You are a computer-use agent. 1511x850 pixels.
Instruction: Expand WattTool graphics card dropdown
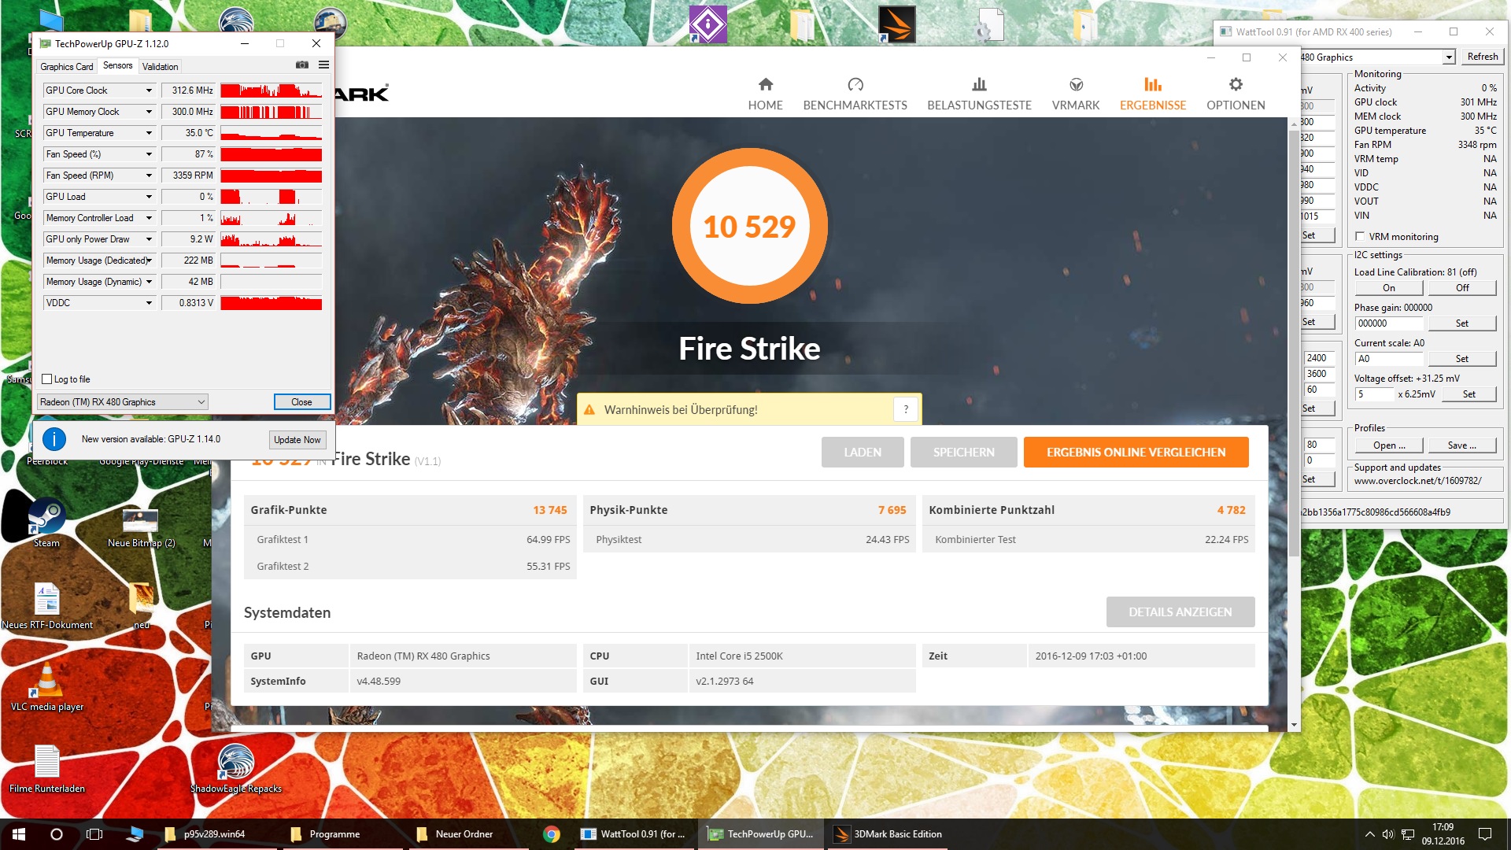tap(1449, 57)
